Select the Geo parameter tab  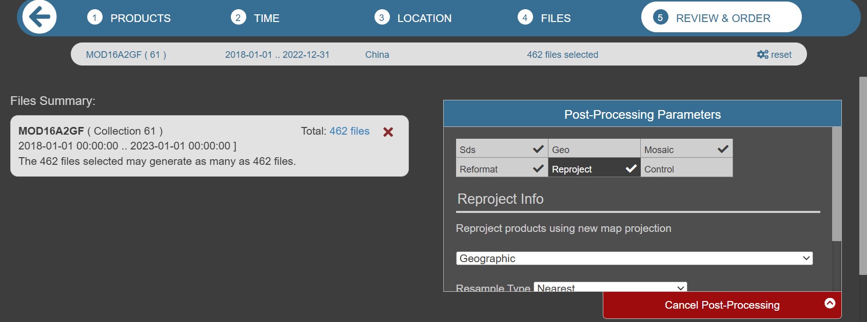tap(594, 149)
